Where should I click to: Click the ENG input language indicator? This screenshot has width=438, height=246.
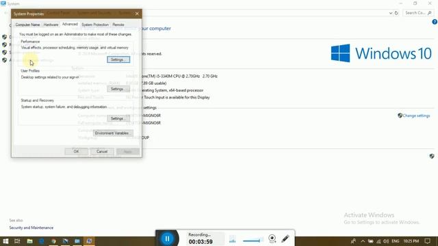[x=396, y=241]
